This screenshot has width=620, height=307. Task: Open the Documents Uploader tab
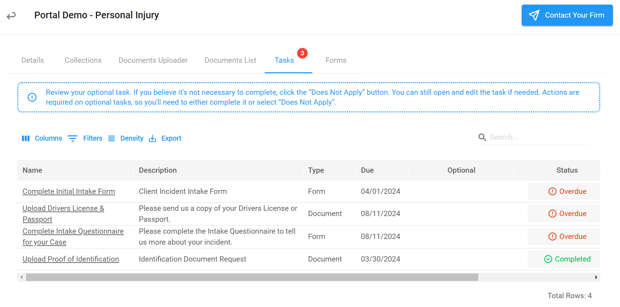click(153, 60)
